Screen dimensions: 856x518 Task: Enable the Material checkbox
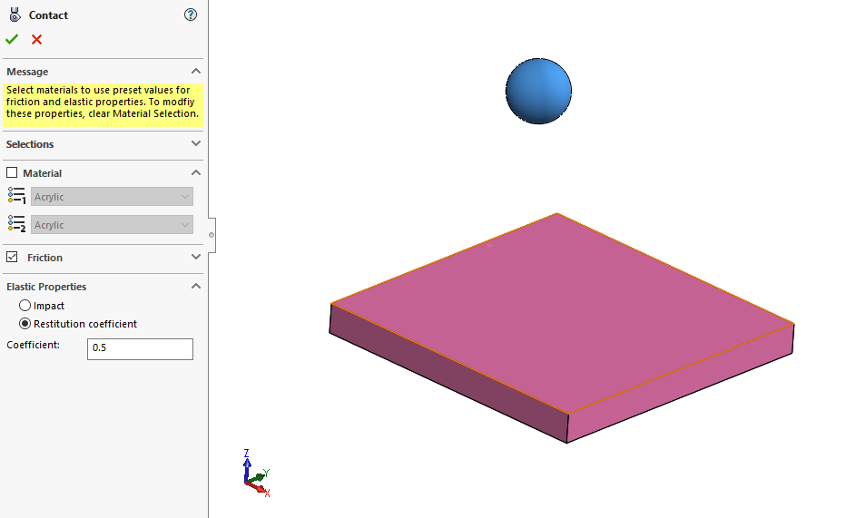point(12,172)
